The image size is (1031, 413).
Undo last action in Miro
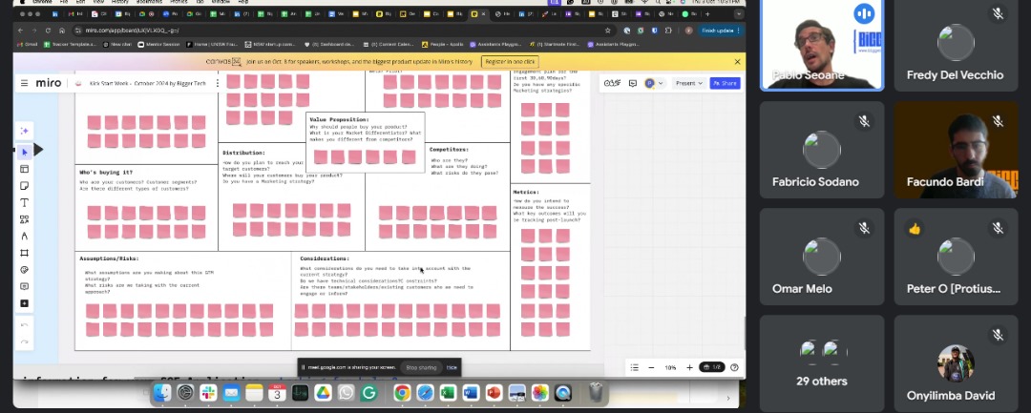[x=24, y=325]
